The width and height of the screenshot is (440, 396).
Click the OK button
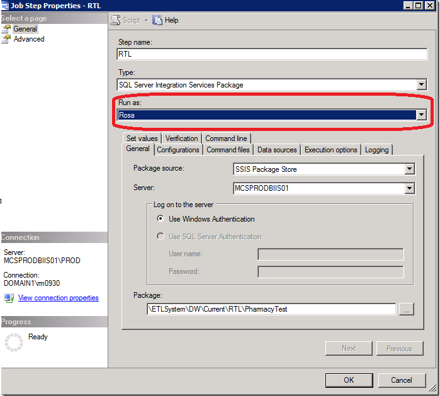[x=349, y=380]
